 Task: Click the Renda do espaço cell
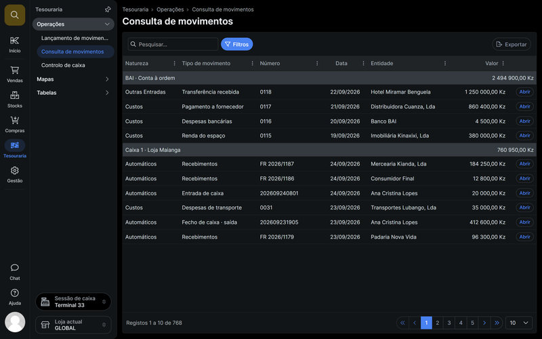(203, 136)
